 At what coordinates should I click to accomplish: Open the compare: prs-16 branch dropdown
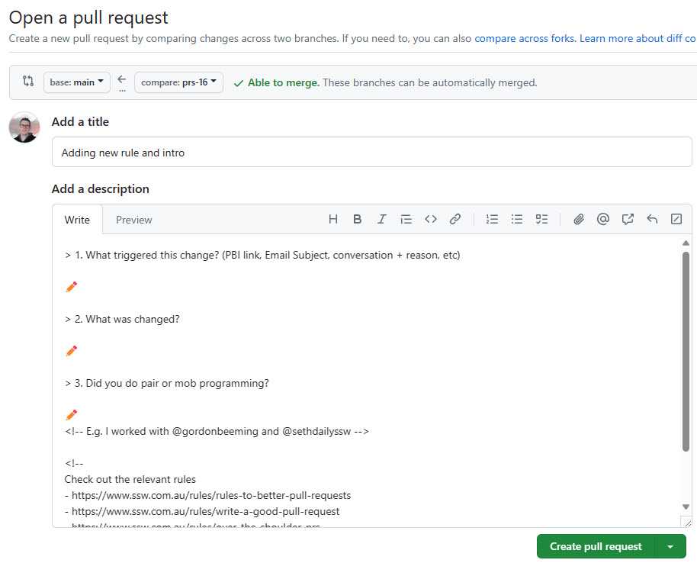178,82
